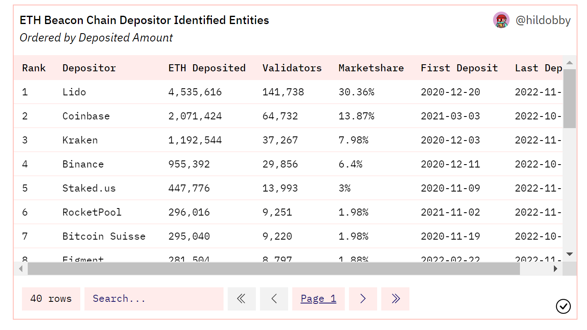This screenshot has height=330, width=587.
Task: Sort by Validators column header
Action: coord(292,68)
